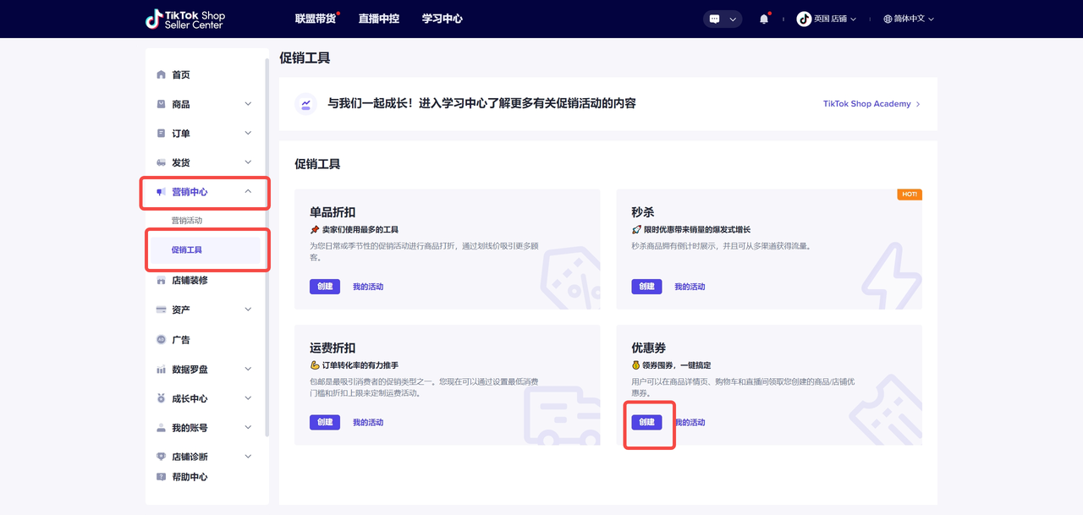Open 学习中心 in the top navigation

point(442,19)
